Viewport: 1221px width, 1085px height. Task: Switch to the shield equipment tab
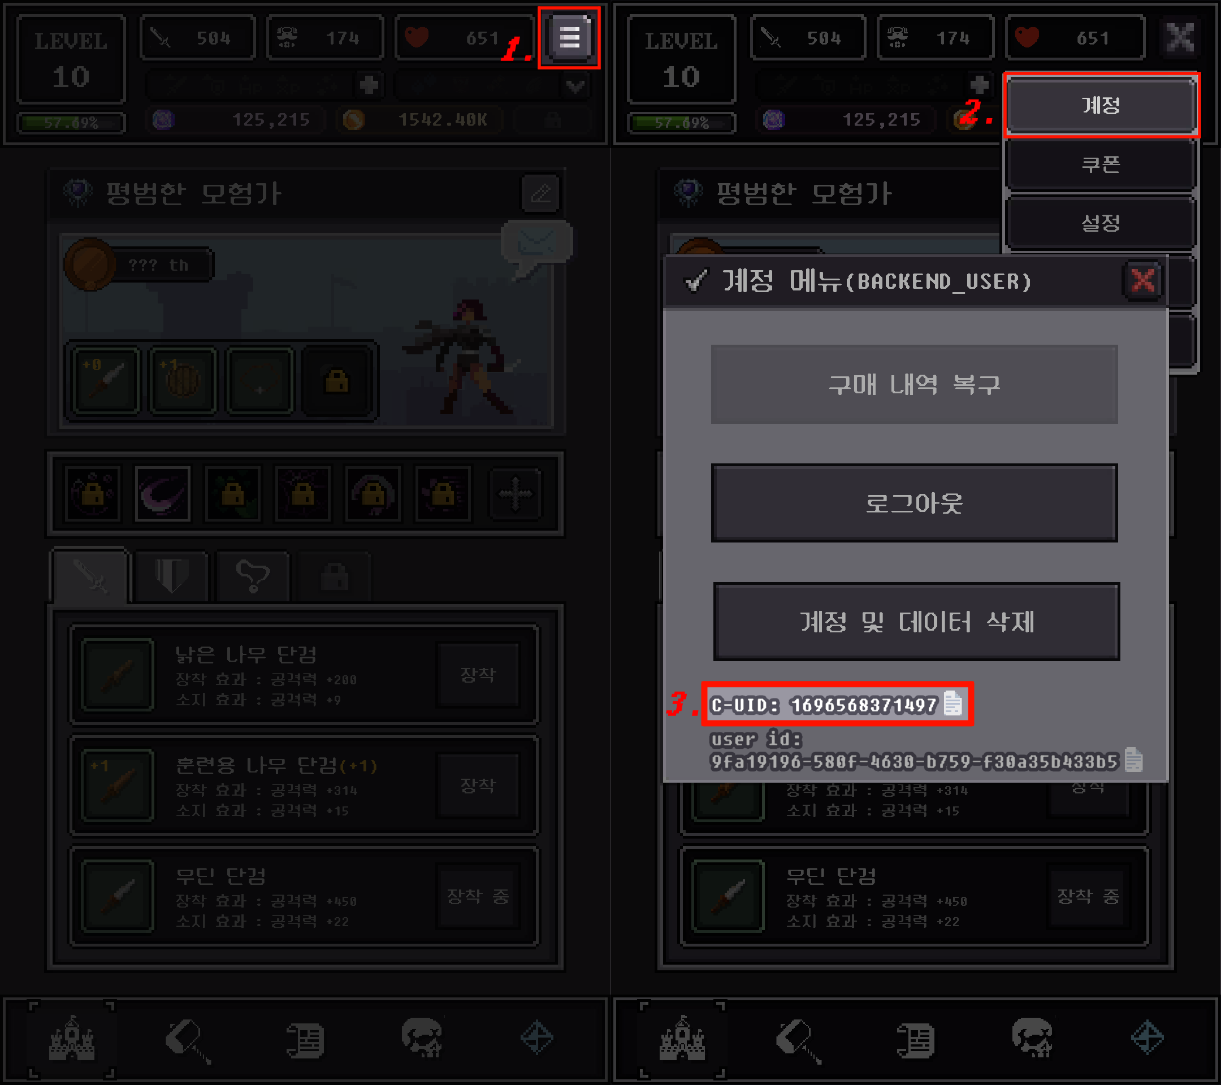[x=171, y=576]
